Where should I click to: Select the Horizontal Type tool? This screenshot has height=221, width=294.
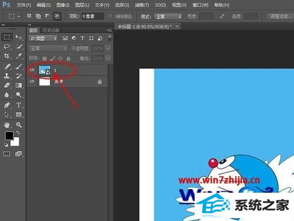point(19,105)
